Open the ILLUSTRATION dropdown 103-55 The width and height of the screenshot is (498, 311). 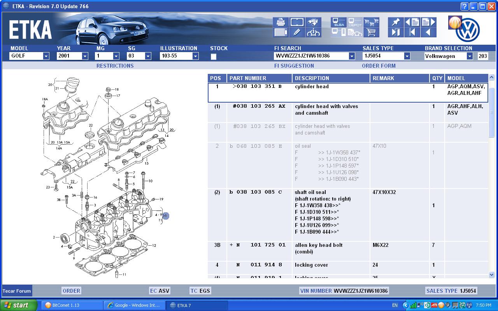[195, 56]
